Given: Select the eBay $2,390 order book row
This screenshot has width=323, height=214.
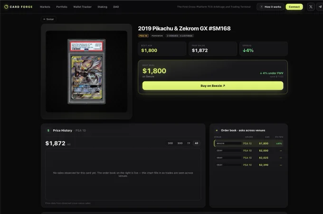Looking at the screenshot, I should click(x=248, y=165).
